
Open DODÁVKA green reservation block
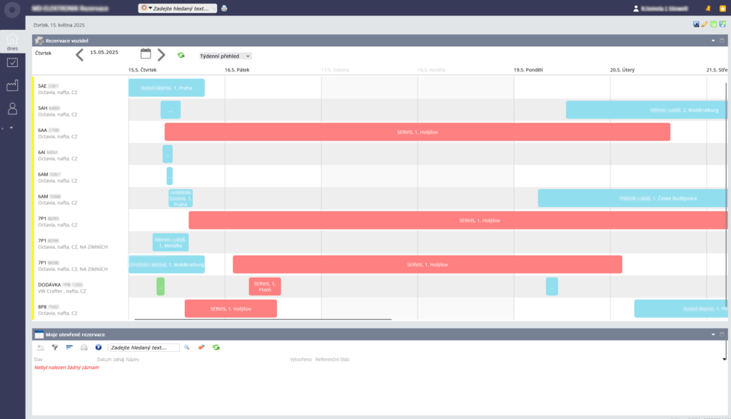point(161,287)
